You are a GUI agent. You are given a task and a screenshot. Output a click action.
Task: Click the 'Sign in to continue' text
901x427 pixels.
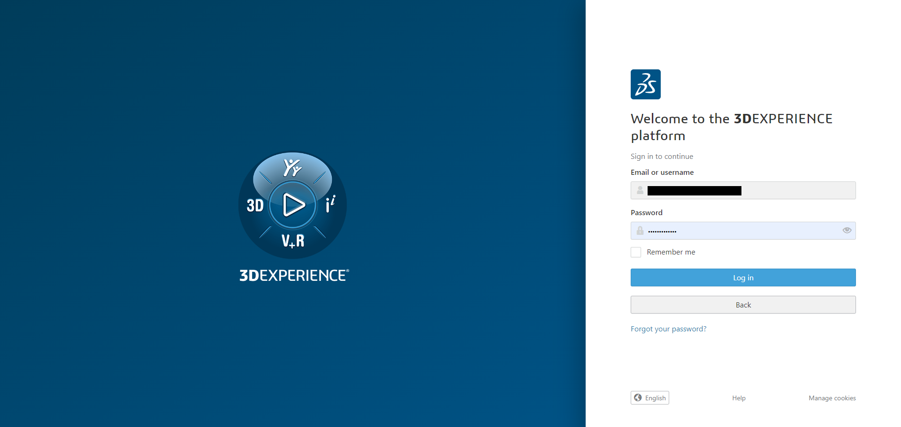click(662, 157)
